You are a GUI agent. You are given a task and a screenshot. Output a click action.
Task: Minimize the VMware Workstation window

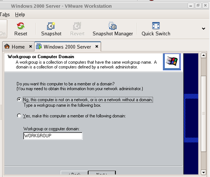click(191, 6)
